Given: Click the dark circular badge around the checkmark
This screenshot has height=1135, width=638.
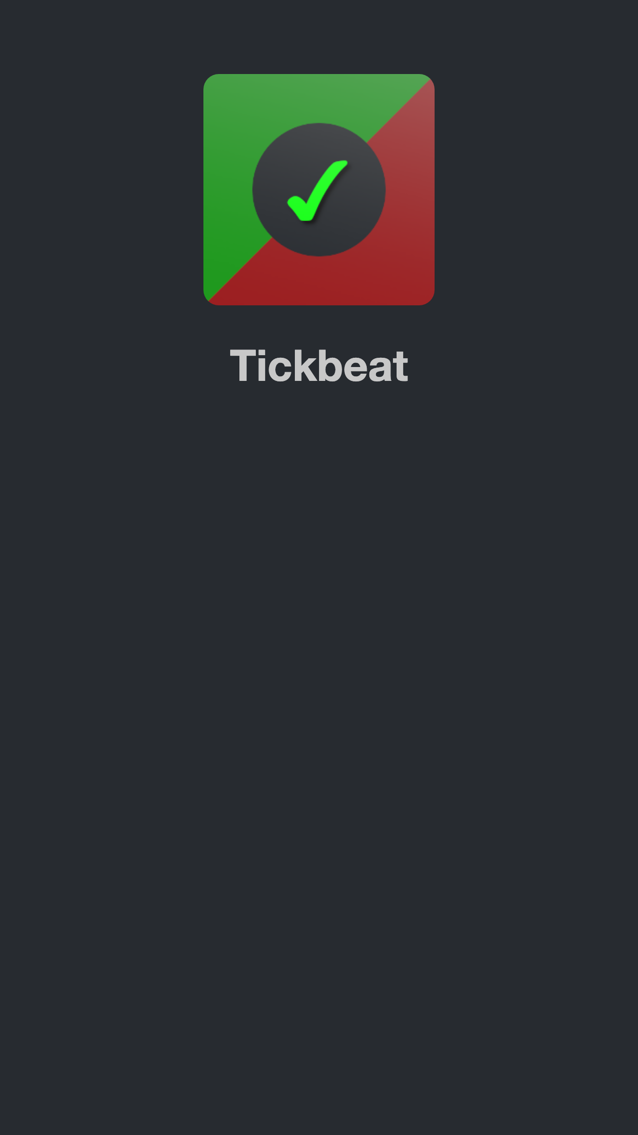Looking at the screenshot, I should (x=318, y=190).
